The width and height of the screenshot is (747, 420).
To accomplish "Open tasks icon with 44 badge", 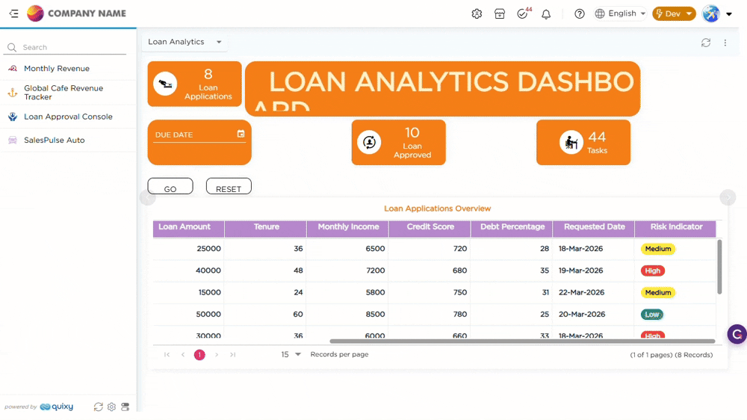I will pyautogui.click(x=523, y=14).
